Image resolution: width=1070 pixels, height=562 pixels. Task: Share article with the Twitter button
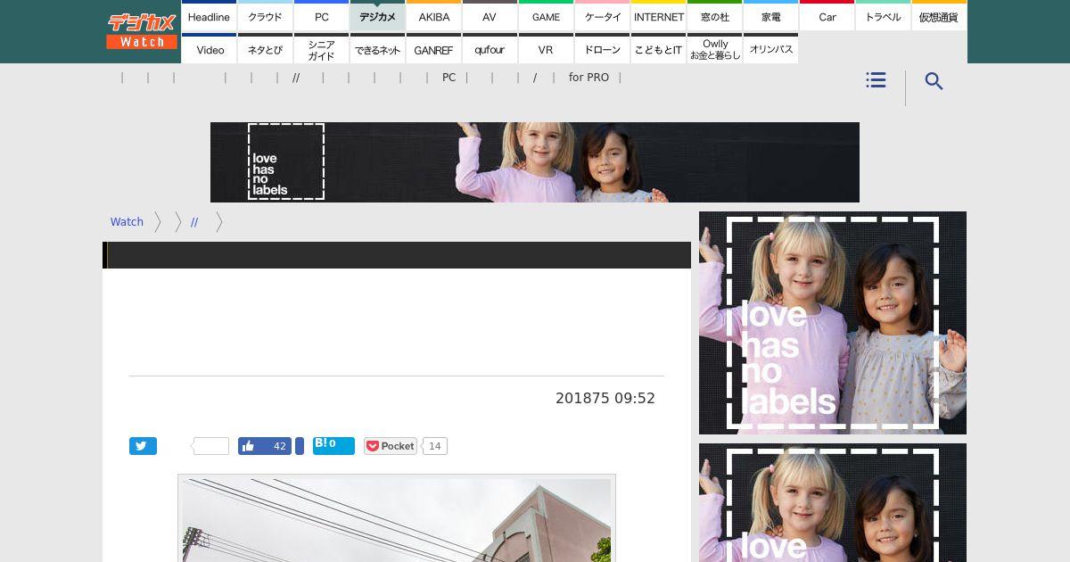(143, 446)
